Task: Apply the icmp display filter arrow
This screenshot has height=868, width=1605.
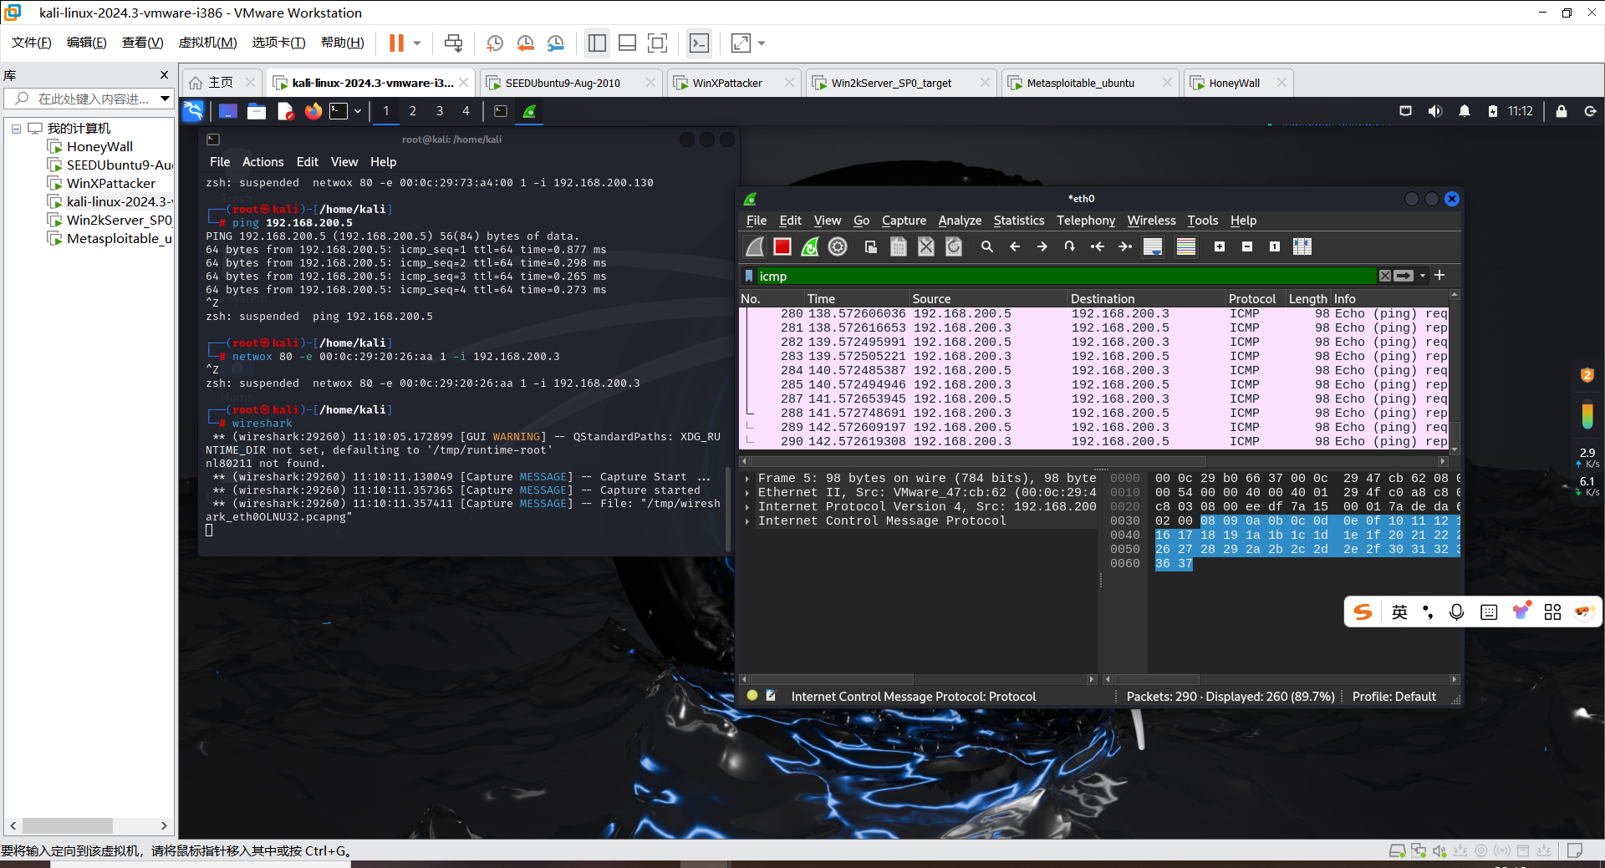Action: [1404, 276]
